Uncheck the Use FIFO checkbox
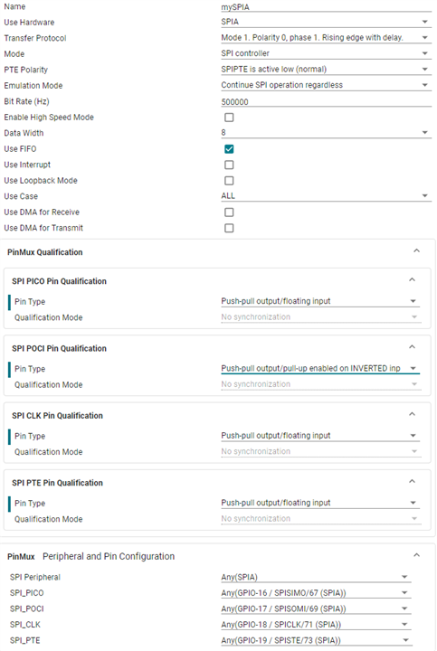 click(229, 149)
